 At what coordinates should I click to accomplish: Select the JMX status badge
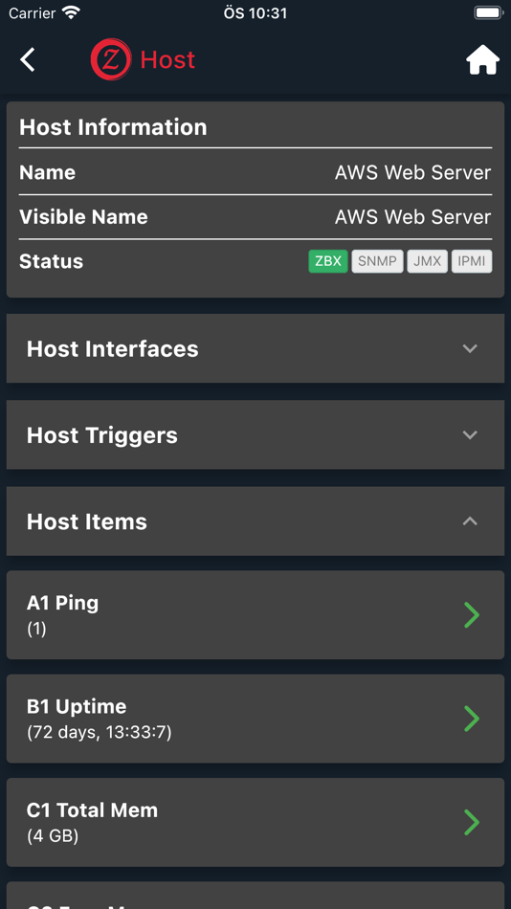[428, 261]
